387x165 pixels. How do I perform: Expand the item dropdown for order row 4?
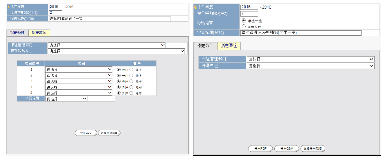(79, 87)
